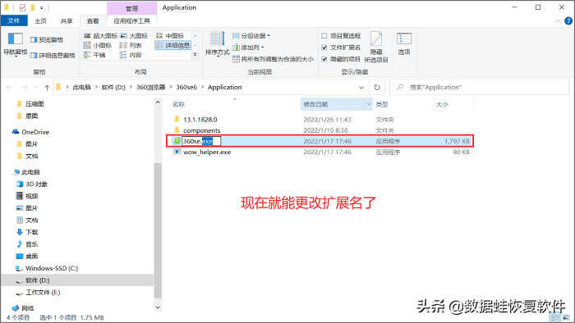Open the group by dropdown (分组依据)
The image size is (575, 323).
coord(251,36)
